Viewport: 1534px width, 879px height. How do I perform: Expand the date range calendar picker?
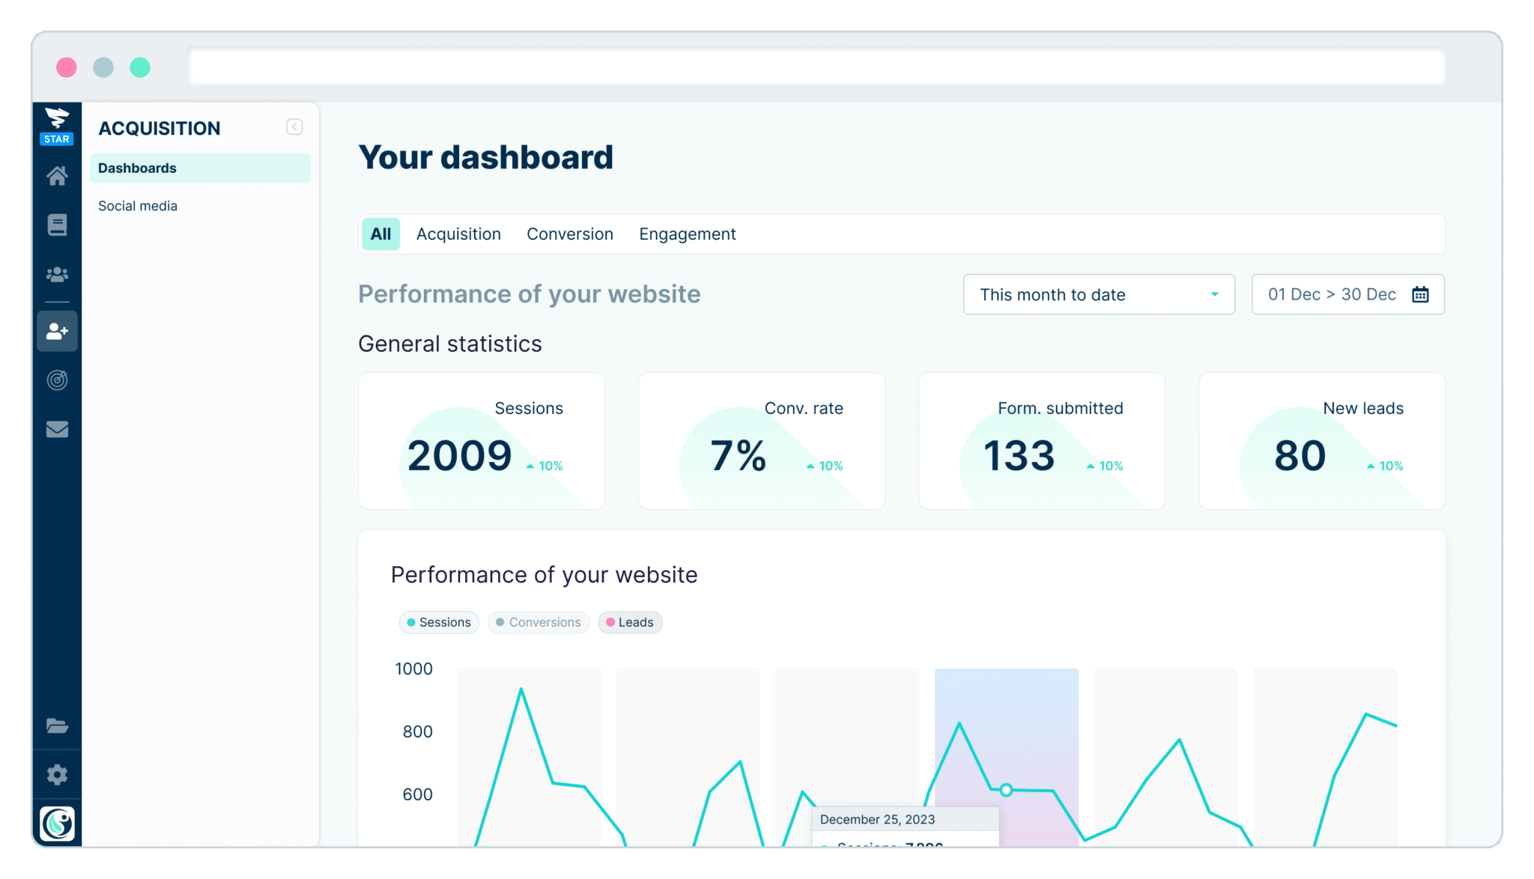(x=1422, y=295)
